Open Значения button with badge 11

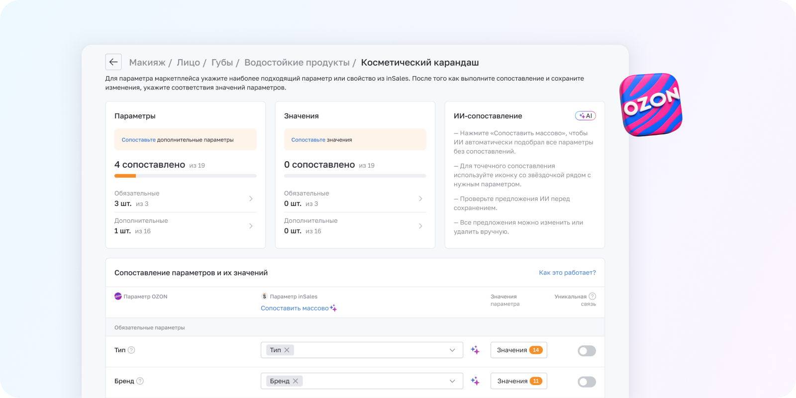[519, 381]
